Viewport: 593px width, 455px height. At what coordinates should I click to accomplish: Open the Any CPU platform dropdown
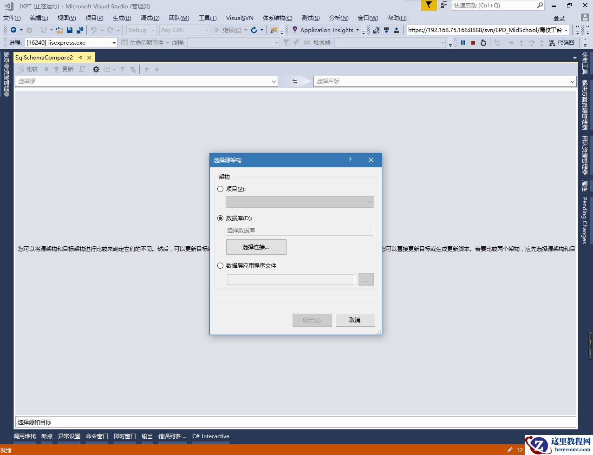point(185,30)
